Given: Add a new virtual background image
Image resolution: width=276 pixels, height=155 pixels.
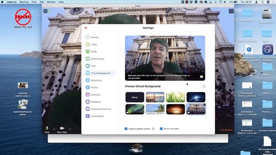Looking at the screenshot, I should [x=204, y=86].
